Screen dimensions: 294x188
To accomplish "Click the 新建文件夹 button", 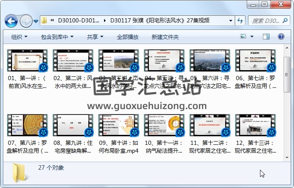I will [165, 37].
